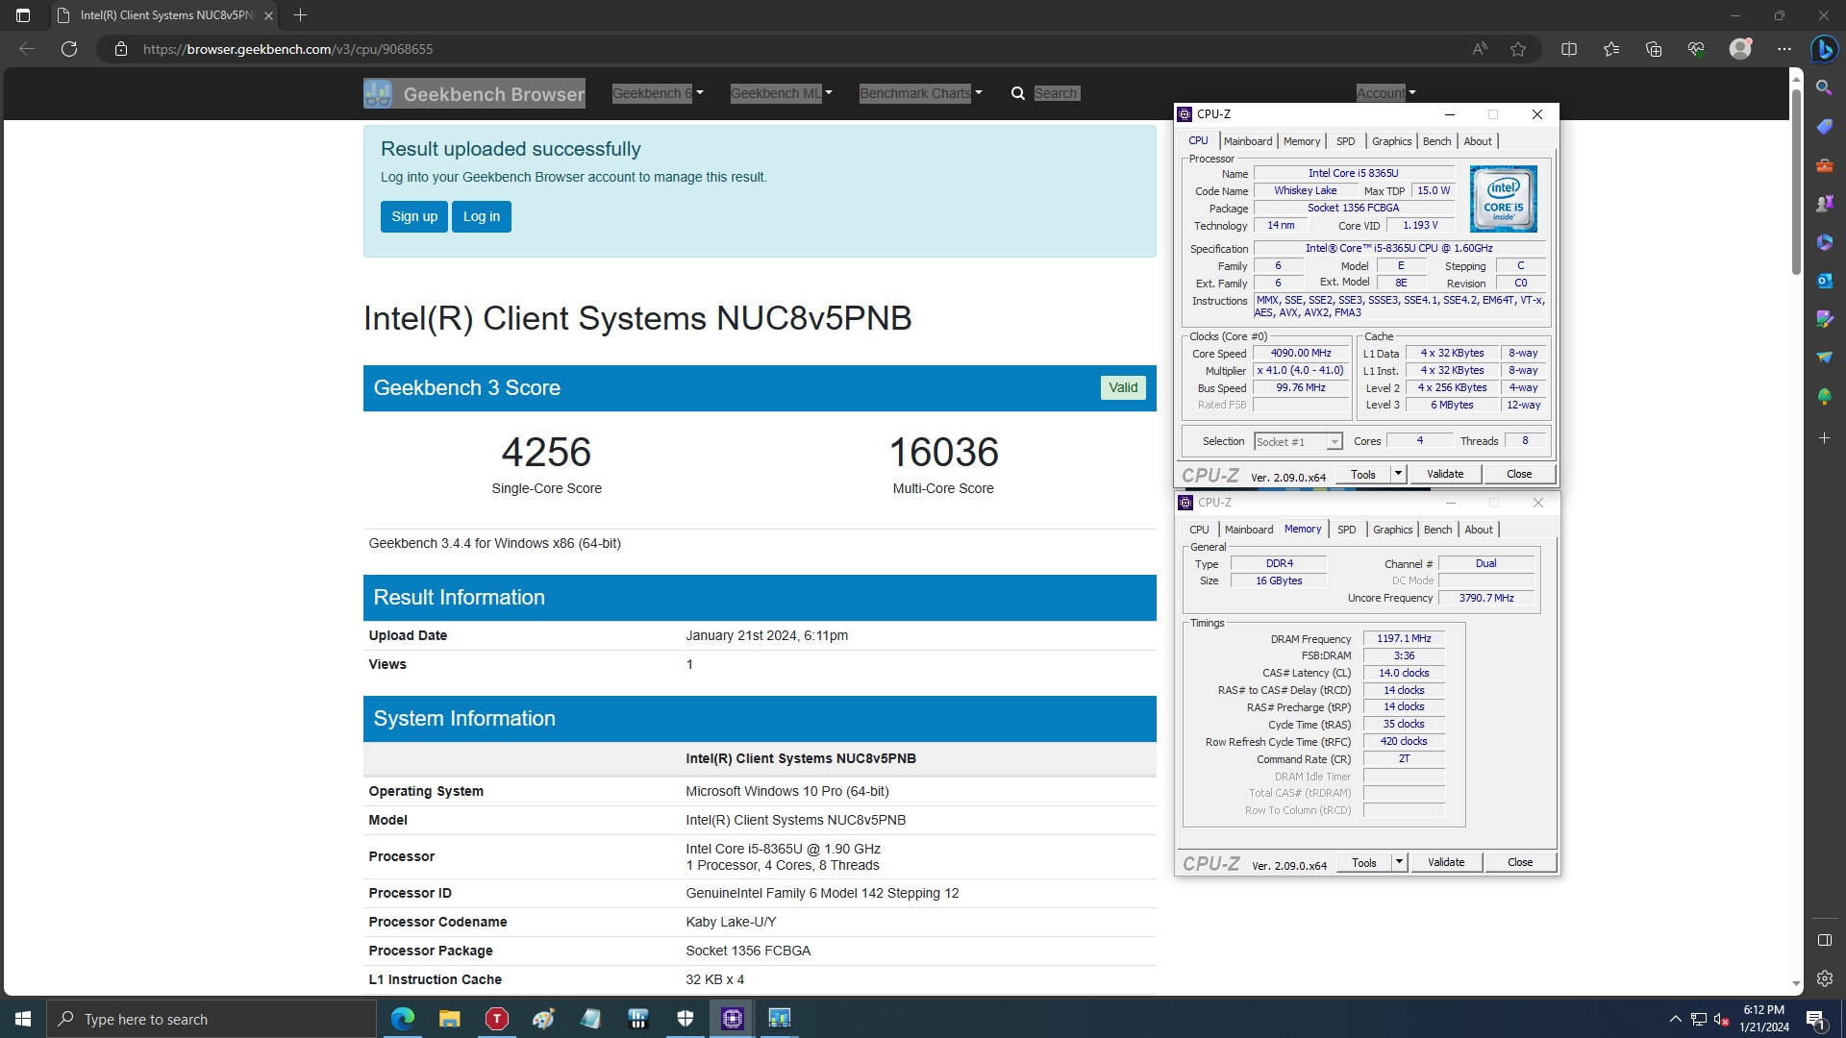Expand the Geekbench 6 dropdown menu

tap(658, 93)
